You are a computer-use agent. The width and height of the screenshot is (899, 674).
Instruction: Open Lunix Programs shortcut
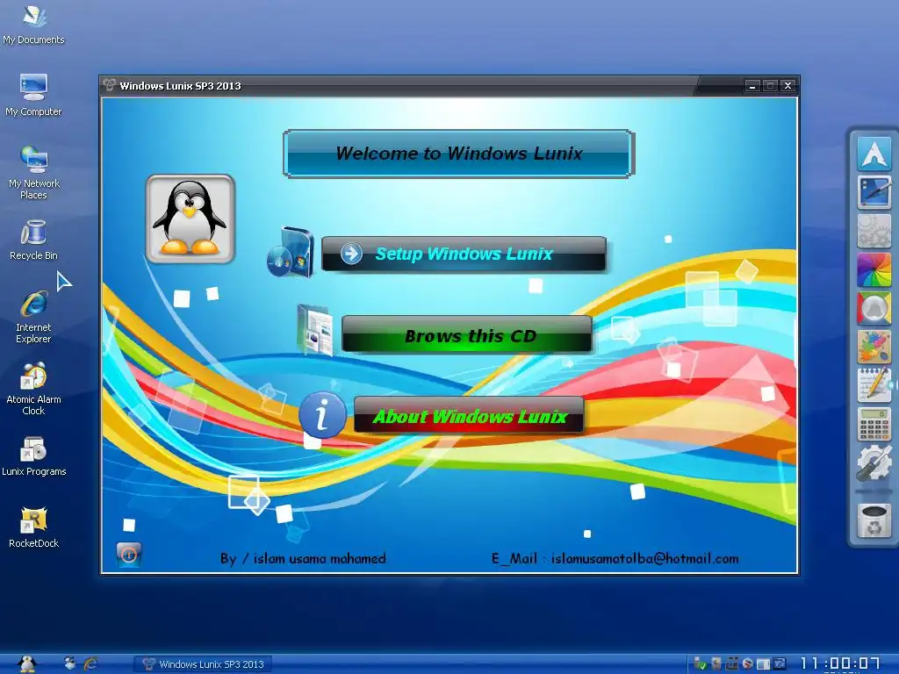point(34,456)
